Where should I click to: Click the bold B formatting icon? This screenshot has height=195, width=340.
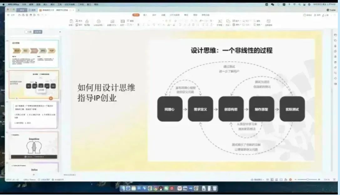pos(138,25)
